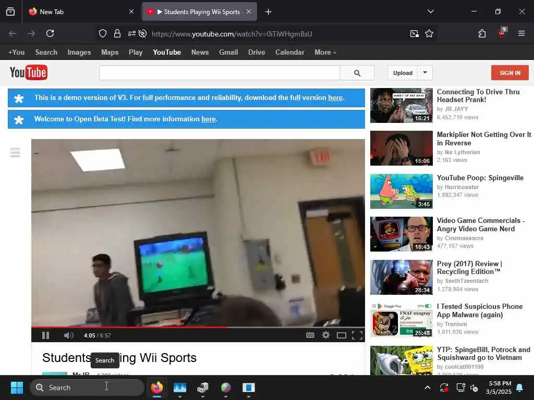Open 'Connecting To Drive Thru Headset Prank!' thumbnail
The width and height of the screenshot is (534, 400).
point(401,105)
